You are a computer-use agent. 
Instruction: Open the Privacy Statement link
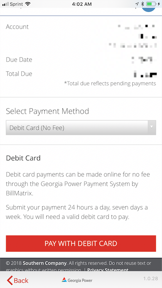tap(108, 270)
